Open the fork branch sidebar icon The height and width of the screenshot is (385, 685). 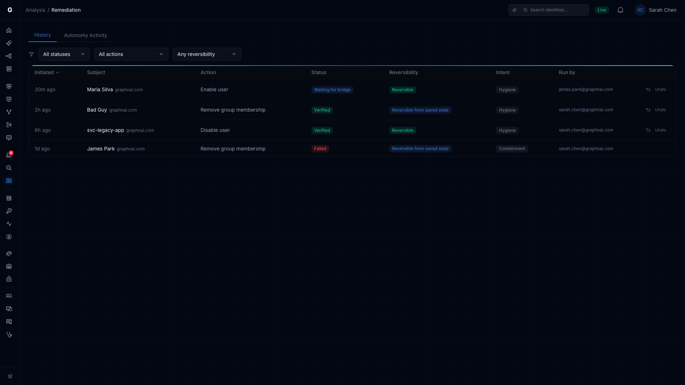click(x=9, y=112)
